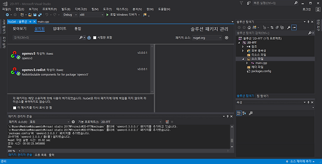This screenshot has height=164, width=322.
Task: Open the 파일(F) menu
Action: click(x=7, y=9)
